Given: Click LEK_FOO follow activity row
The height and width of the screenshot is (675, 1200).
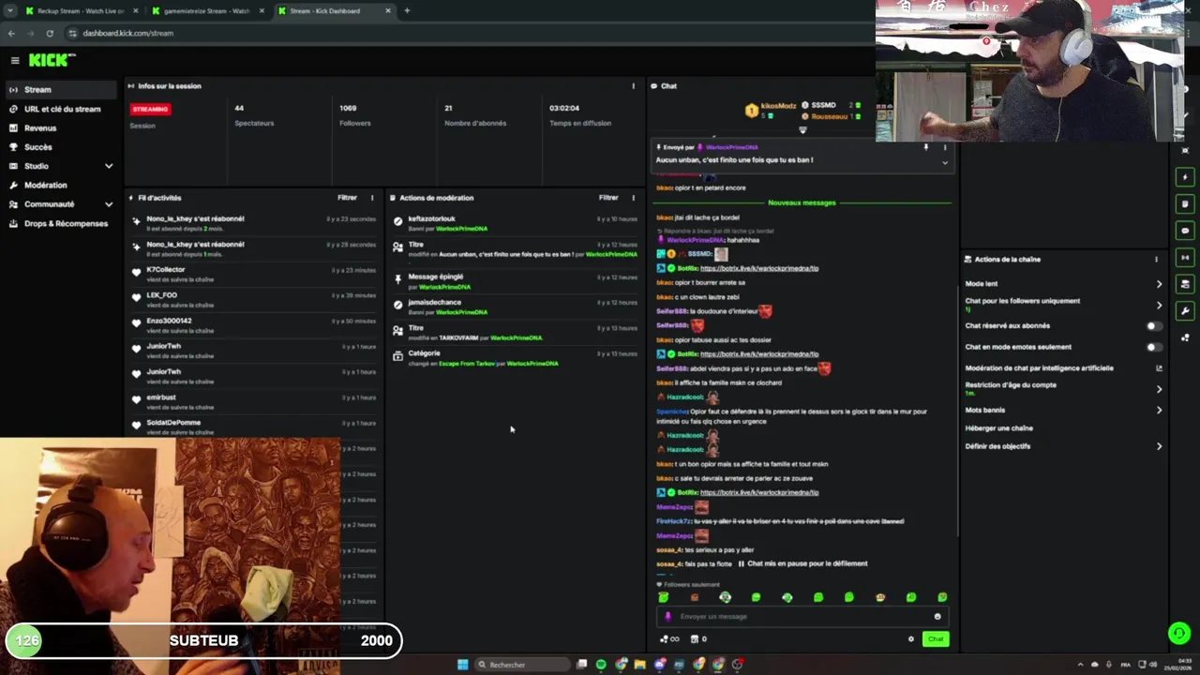Looking at the screenshot, I should tap(254, 299).
